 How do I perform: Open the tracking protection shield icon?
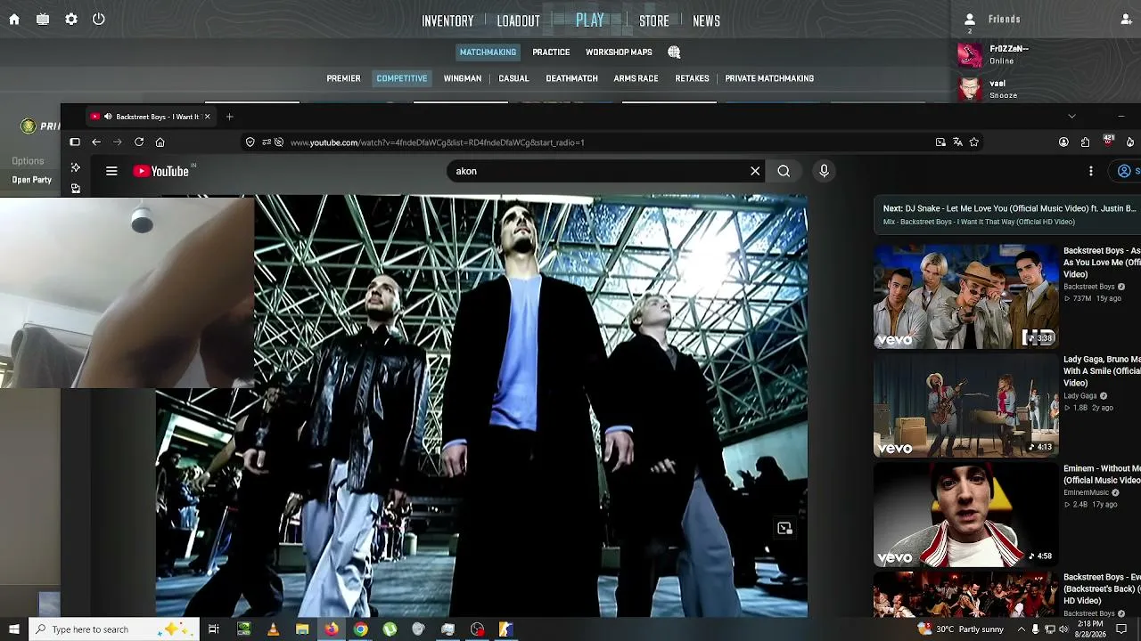pos(250,142)
